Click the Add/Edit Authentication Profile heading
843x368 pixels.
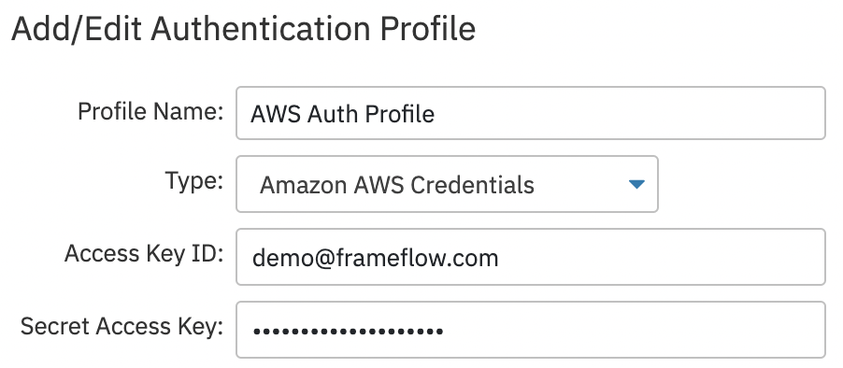click(x=244, y=28)
